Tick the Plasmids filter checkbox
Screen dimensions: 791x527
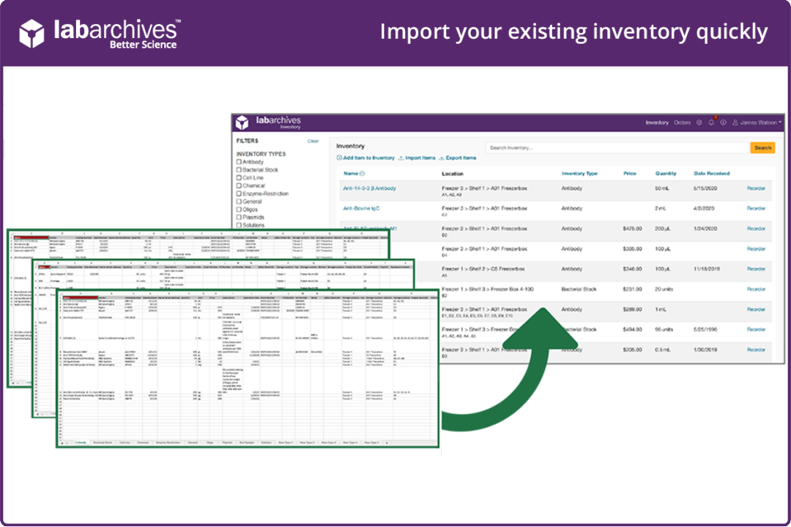[x=239, y=217]
